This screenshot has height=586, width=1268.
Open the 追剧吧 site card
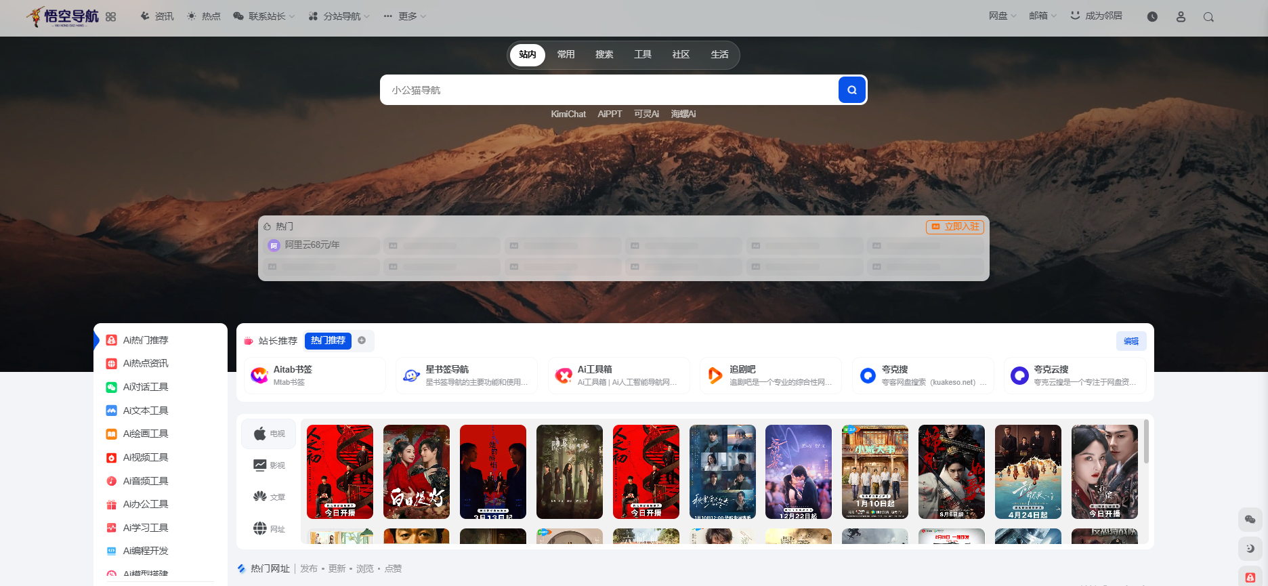[x=771, y=375]
